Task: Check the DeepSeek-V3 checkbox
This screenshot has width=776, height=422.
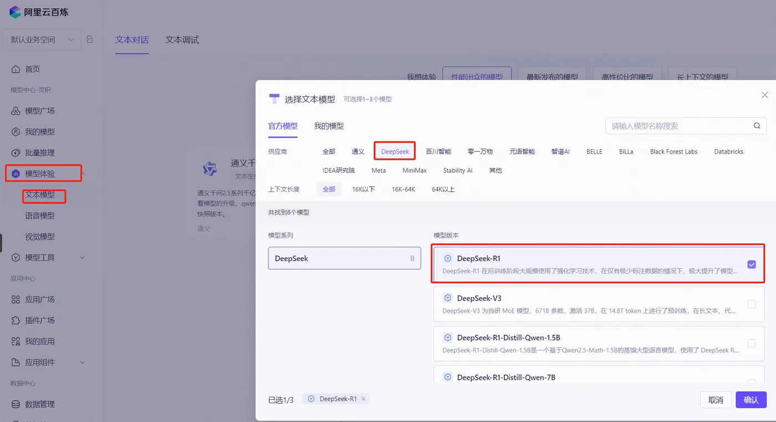Action: [752, 304]
